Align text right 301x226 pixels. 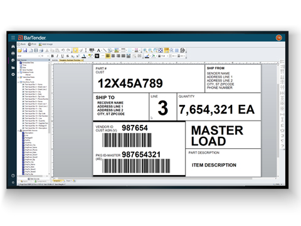tap(118, 56)
